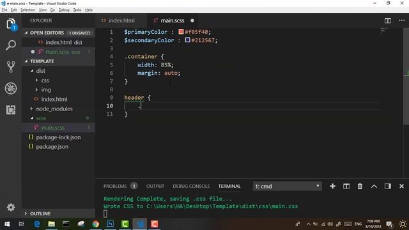409x230 pixels.
Task: Expand the node_modules folder
Action: [x=32, y=109]
